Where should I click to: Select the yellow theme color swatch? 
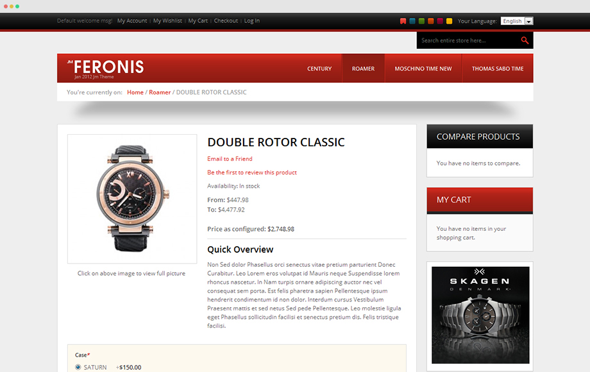point(450,21)
